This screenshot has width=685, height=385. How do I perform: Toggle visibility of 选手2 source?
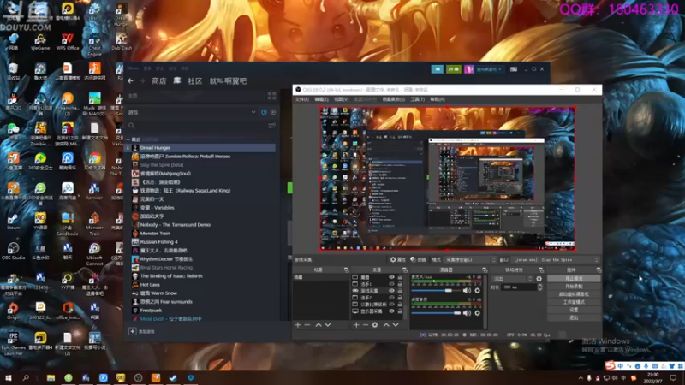[x=391, y=297]
